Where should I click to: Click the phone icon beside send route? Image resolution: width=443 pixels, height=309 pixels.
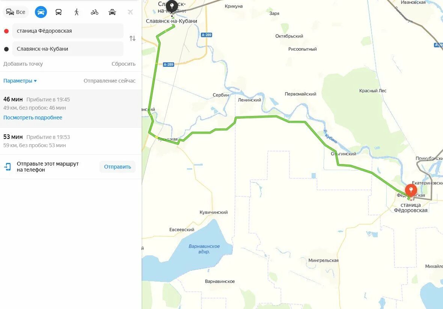(8, 167)
